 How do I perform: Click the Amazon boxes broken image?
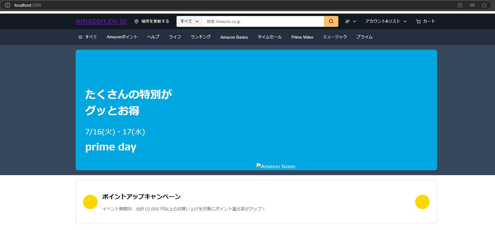coord(276,166)
